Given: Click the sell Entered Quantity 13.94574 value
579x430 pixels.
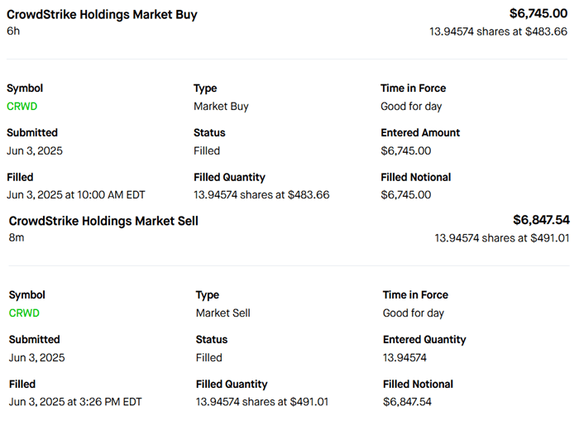Looking at the screenshot, I should [x=405, y=357].
